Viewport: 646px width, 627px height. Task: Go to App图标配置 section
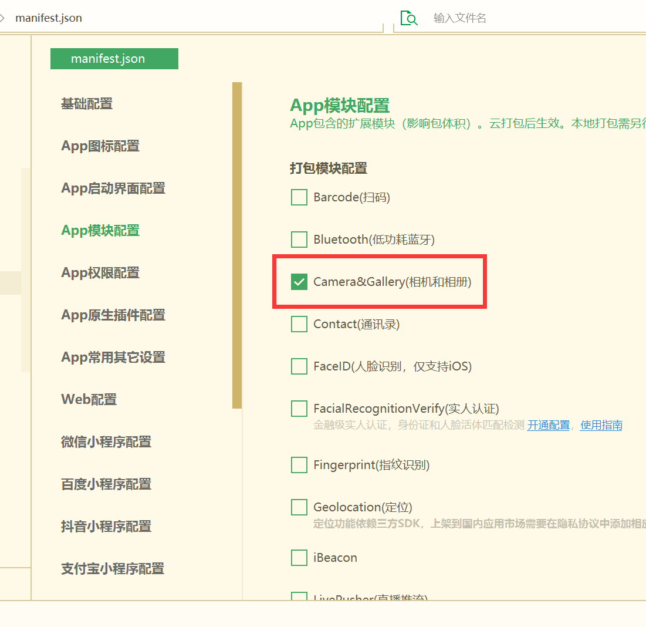(100, 146)
